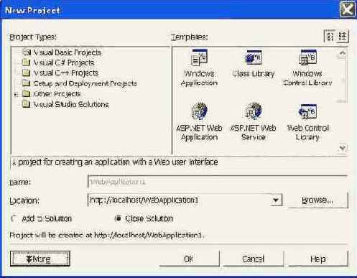Select the Close Solution radio button
The height and width of the screenshot is (278, 357).
[118, 218]
